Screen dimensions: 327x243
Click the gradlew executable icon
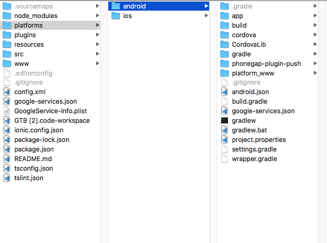click(225, 121)
